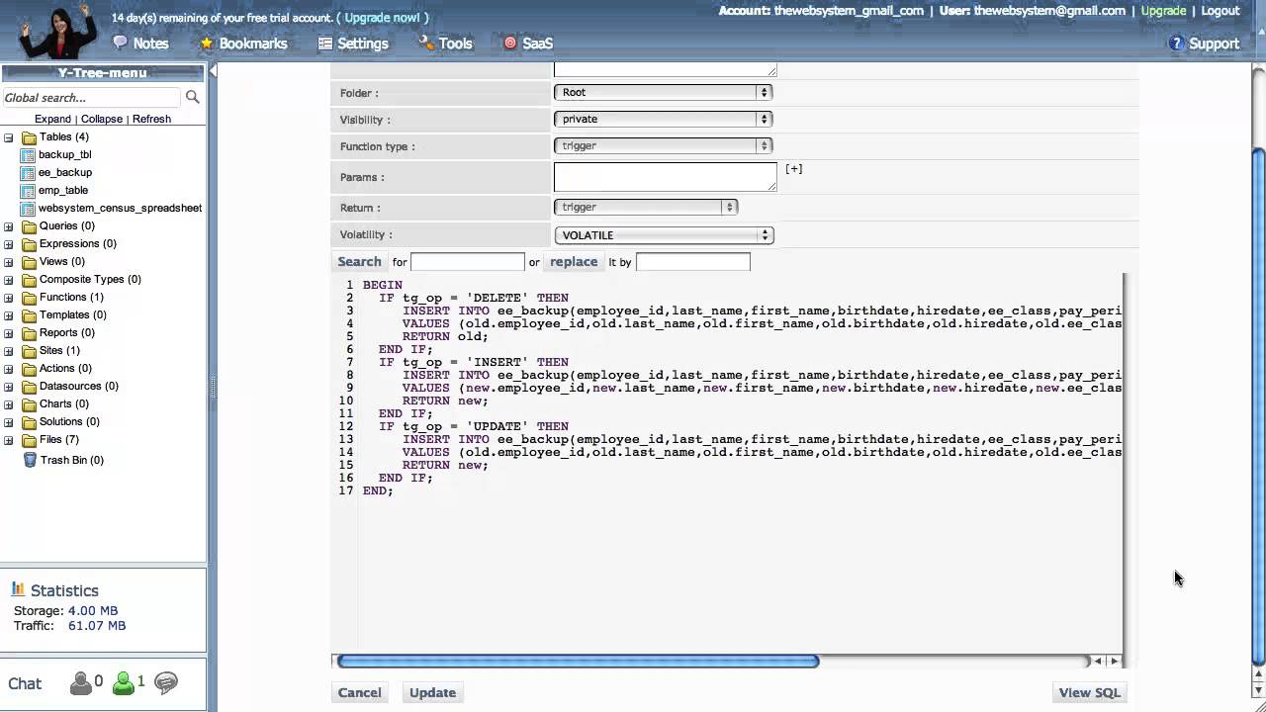The height and width of the screenshot is (712, 1266).
Task: Click the replace it by text field
Action: [693, 262]
